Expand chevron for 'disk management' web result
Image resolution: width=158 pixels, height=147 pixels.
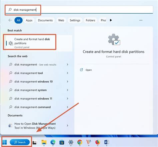(67, 65)
